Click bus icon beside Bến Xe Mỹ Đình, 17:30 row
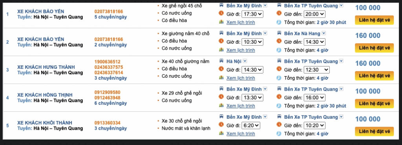 (x=221, y=5)
